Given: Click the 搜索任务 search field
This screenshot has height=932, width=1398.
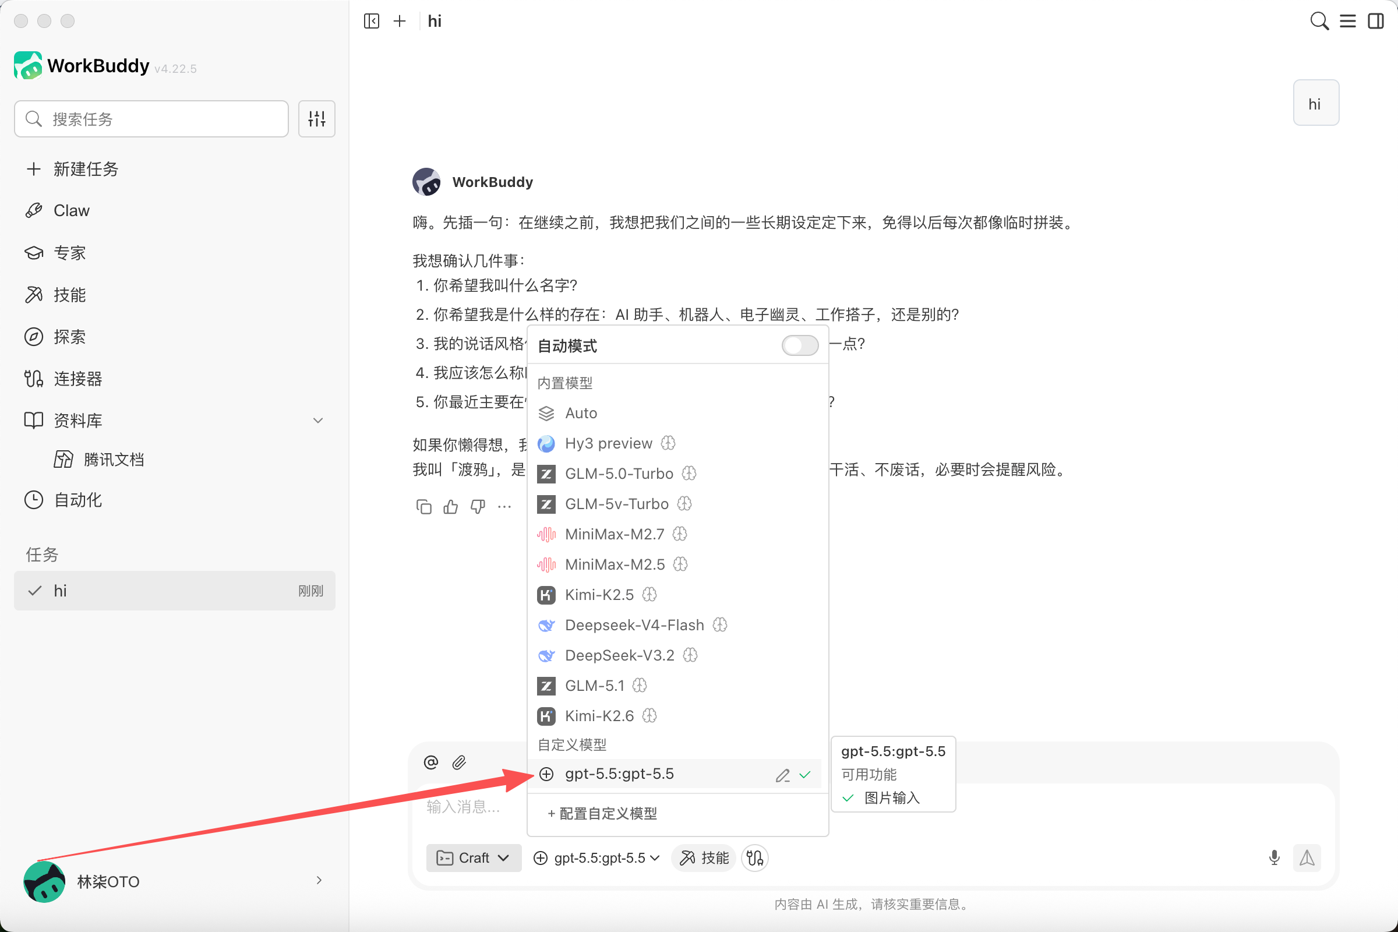Looking at the screenshot, I should click(x=151, y=119).
